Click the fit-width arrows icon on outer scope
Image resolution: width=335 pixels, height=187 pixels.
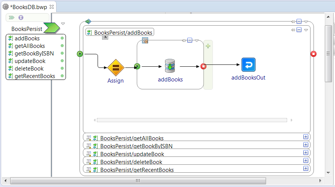[293, 21]
